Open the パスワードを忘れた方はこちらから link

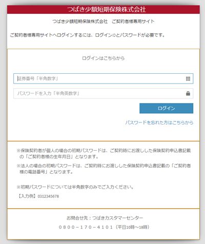(159, 123)
